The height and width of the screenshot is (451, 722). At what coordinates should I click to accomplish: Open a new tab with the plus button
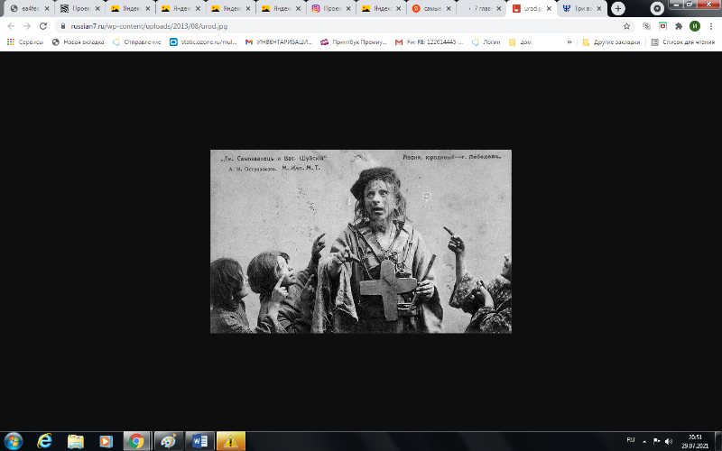click(618, 9)
